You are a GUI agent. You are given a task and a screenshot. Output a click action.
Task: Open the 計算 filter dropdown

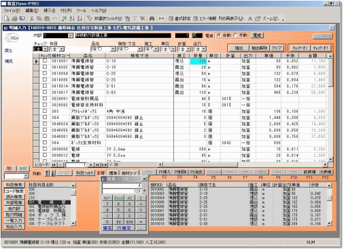point(189,49)
